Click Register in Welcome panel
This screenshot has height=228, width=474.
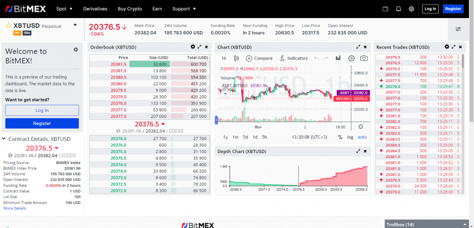pos(42,123)
